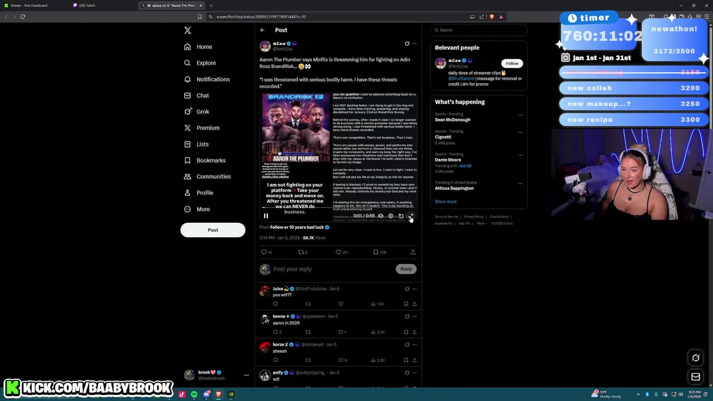Open more options on korza's reply
This screenshot has width=713, height=401.
point(414,345)
